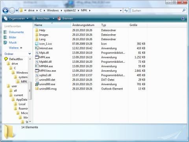Open Dokumente favorite link

(16, 32)
